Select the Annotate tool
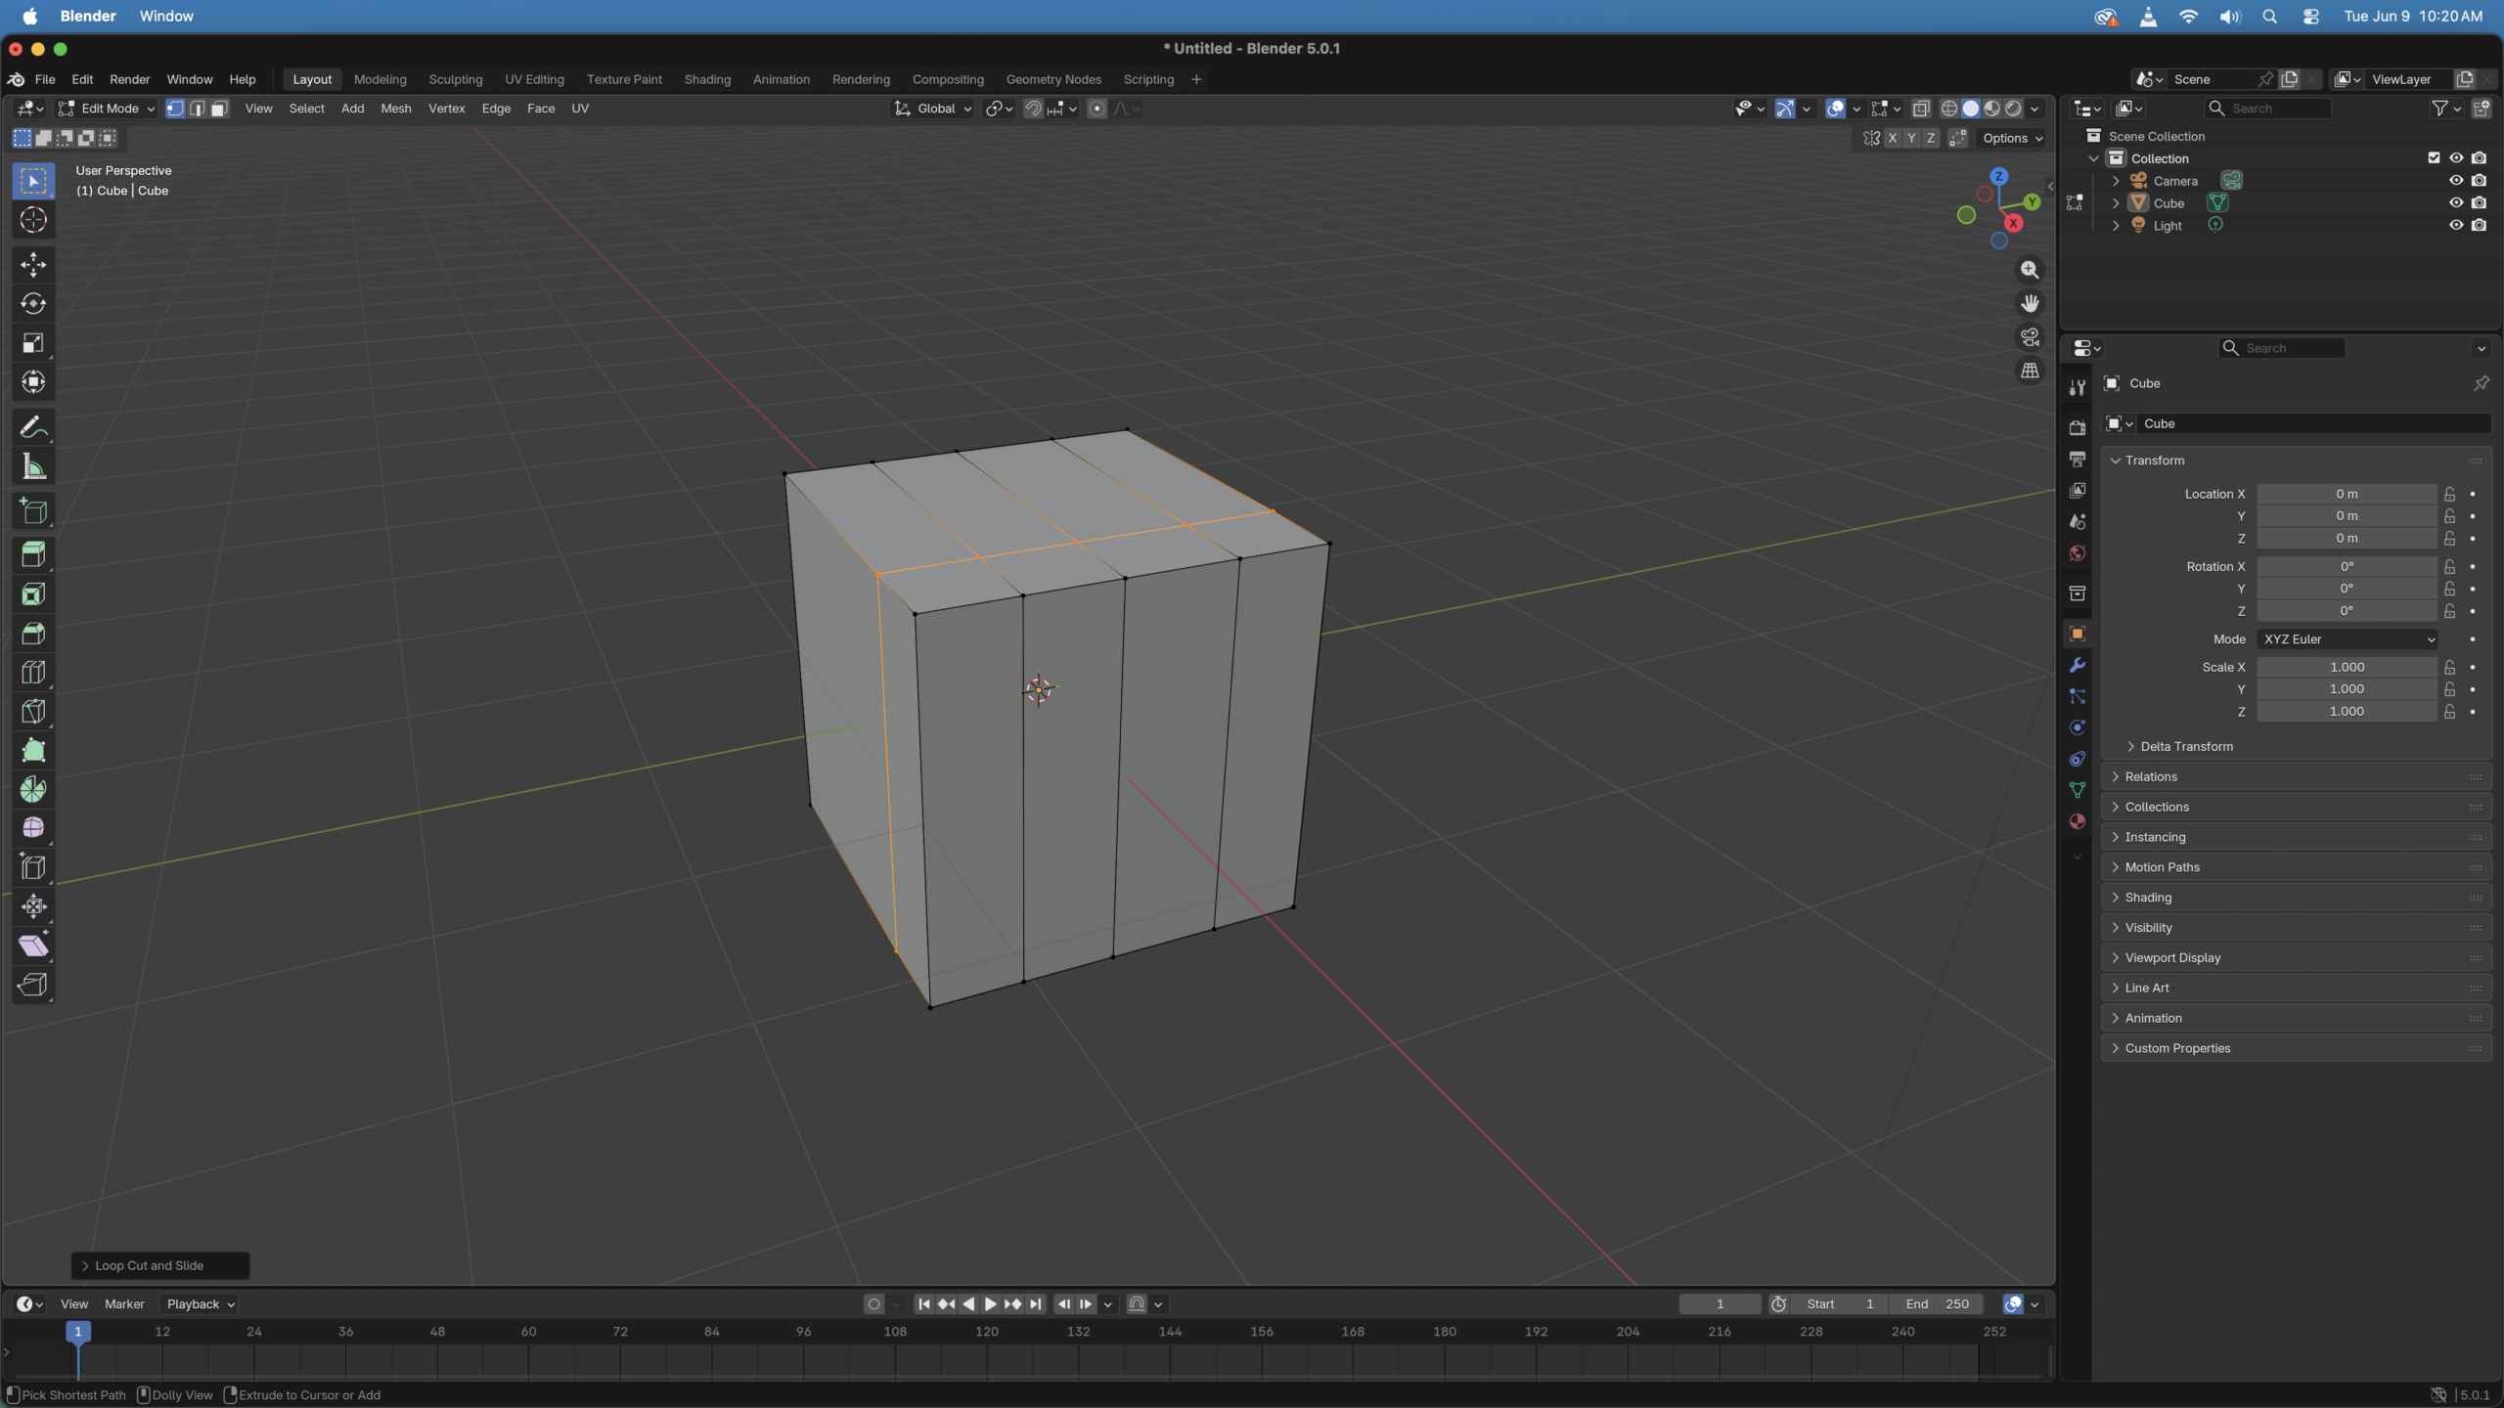2504x1408 pixels. click(33, 427)
